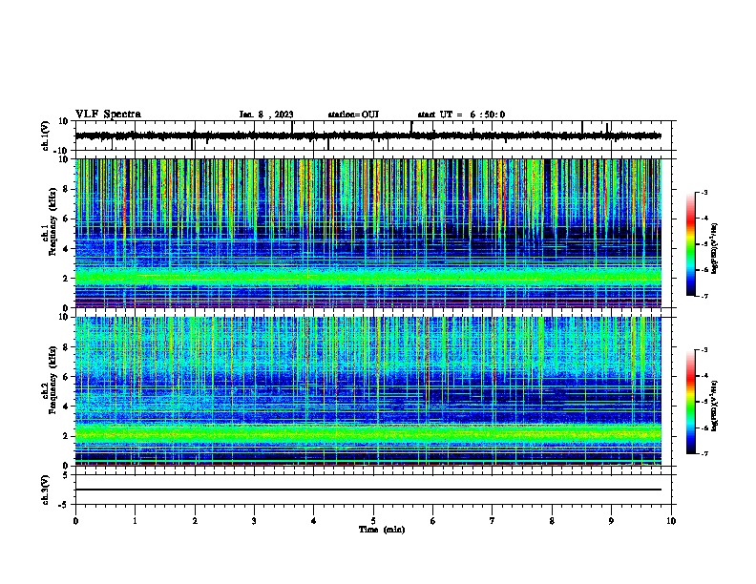This screenshot has height=584, width=756.
Task: Click the "ch.2 Frequency (kHz)" axis label
Action: click(x=50, y=380)
